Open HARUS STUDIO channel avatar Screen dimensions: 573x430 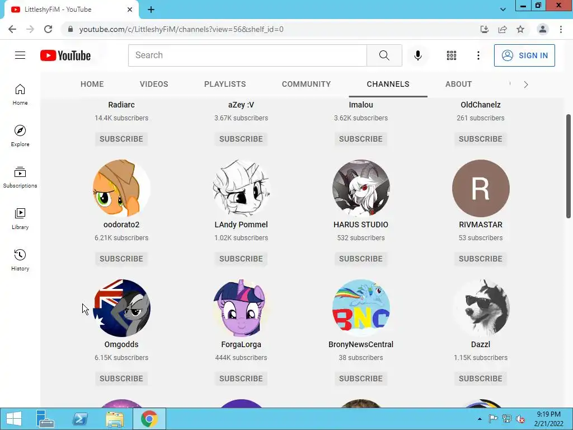coord(361,188)
